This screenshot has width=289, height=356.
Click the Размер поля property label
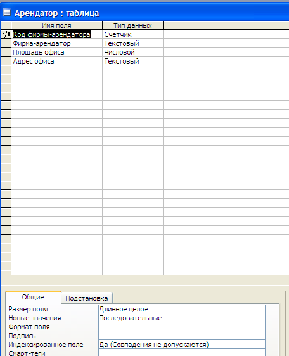(28, 309)
